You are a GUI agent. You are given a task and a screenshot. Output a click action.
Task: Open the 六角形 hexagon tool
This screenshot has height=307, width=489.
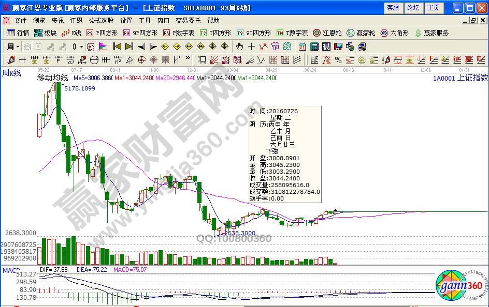point(395,33)
